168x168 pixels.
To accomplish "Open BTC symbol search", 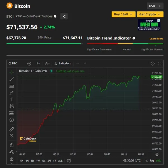I will (x=13, y=64).
